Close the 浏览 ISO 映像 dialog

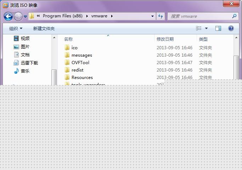(231, 4)
